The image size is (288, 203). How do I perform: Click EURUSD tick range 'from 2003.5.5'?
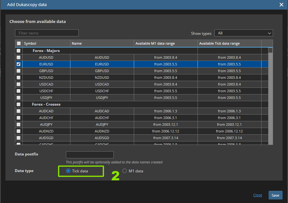[x=229, y=64]
